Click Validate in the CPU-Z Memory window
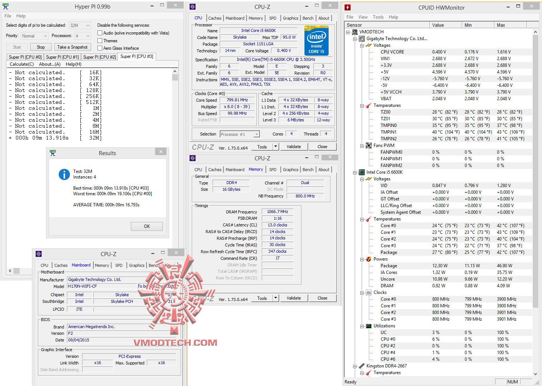The width and height of the screenshot is (542, 386). [x=294, y=298]
